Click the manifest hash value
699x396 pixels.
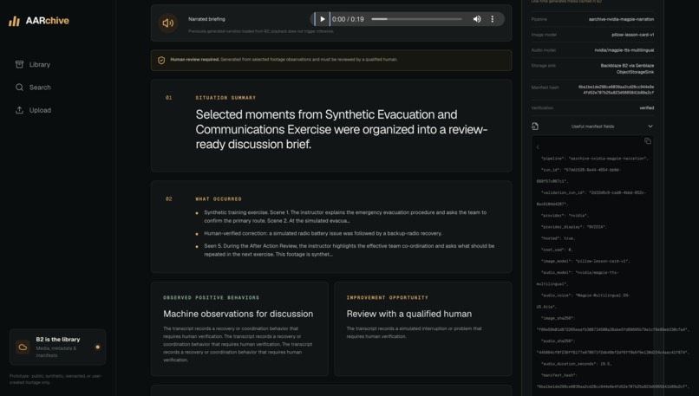[616, 89]
